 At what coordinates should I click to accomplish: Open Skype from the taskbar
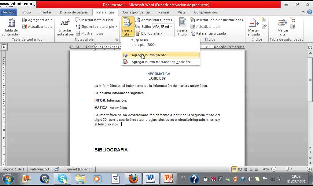[x=62, y=179]
